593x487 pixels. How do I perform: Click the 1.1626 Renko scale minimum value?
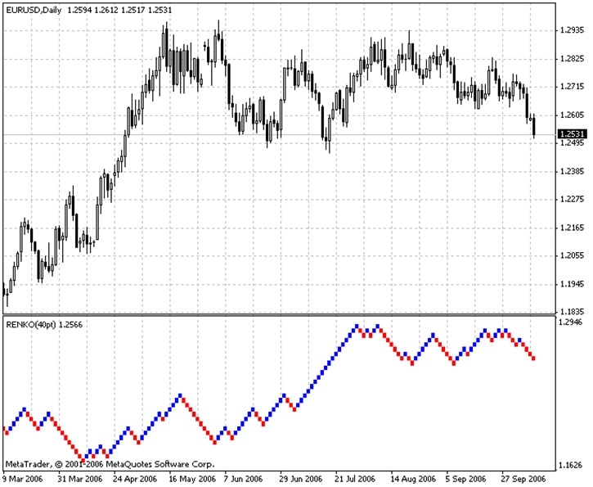coord(572,465)
